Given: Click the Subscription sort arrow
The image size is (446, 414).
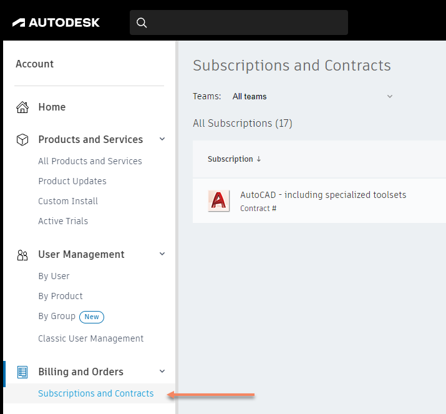Looking at the screenshot, I should pos(258,159).
